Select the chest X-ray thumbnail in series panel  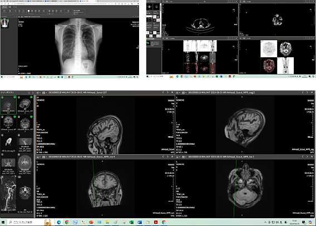click(x=4, y=23)
